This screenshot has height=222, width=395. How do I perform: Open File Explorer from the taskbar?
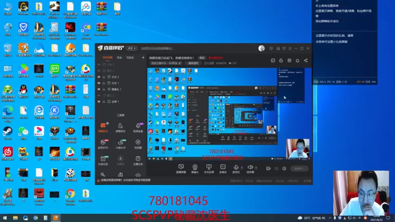coord(15,218)
